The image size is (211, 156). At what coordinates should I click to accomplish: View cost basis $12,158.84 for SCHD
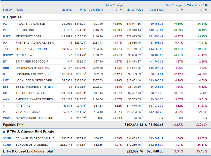[x=156, y=145]
